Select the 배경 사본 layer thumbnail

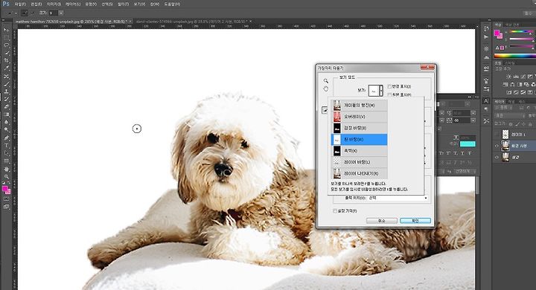505,146
